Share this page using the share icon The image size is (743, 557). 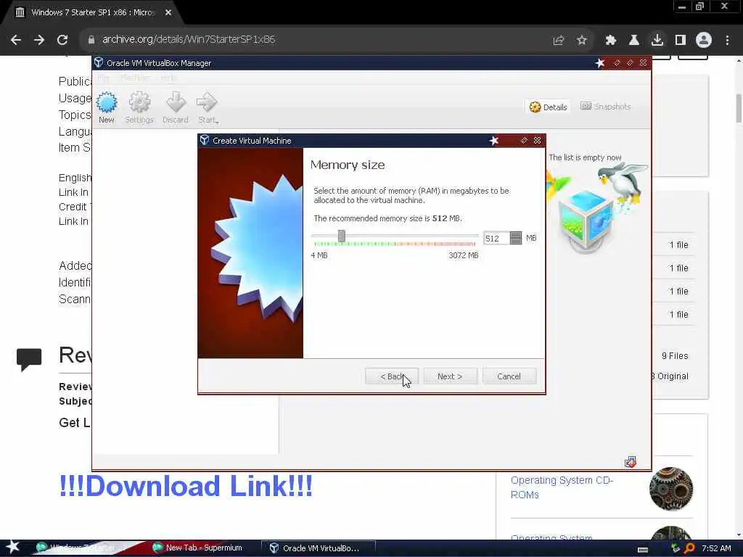point(559,41)
